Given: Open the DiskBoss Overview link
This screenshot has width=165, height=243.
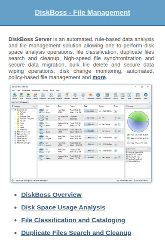Looking at the screenshot, I should tap(52, 195).
